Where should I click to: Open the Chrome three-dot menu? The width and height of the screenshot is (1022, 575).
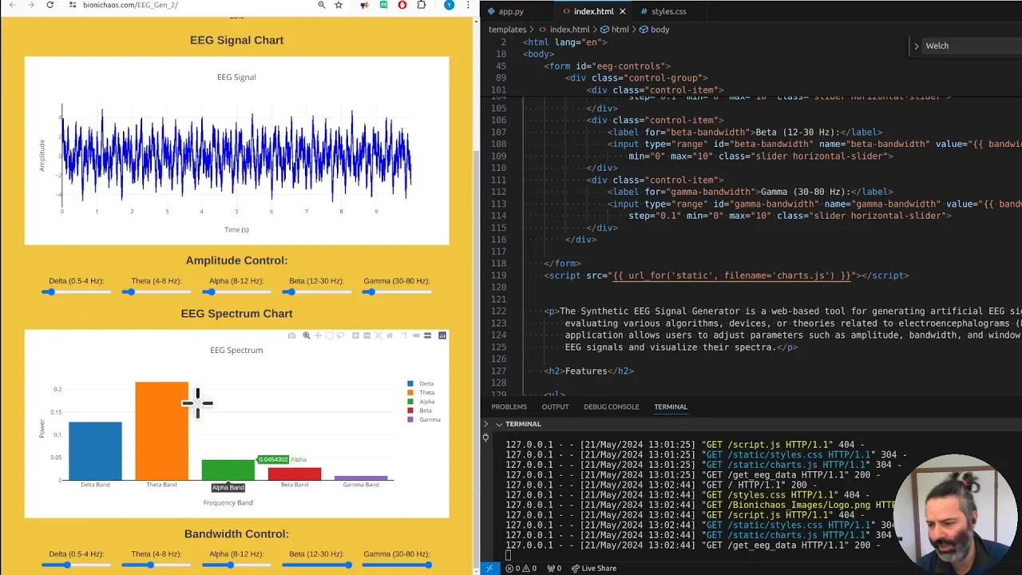467,5
